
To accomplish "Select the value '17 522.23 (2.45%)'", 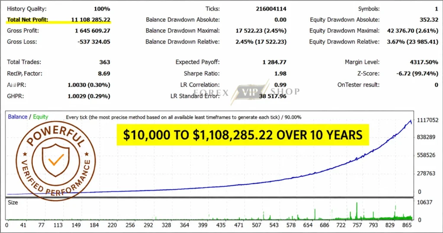I will (x=261, y=31).
